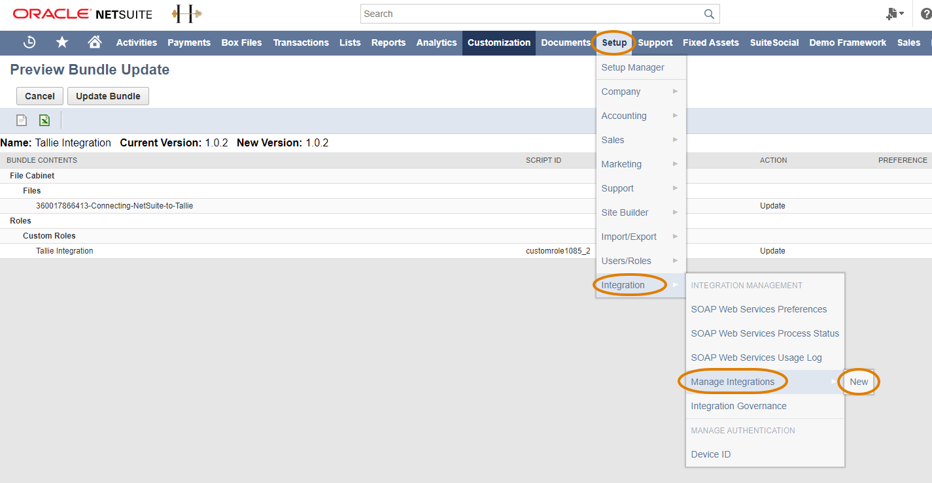Screen dimensions: 932x483
Task: Open the Activities menu
Action: point(137,42)
